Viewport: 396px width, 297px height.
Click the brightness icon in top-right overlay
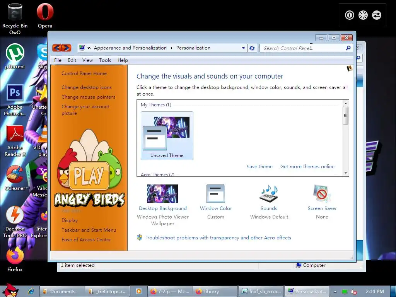[x=363, y=15]
